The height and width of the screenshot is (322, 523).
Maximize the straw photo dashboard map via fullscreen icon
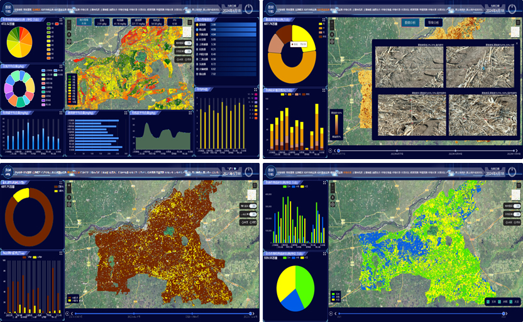pos(519,22)
